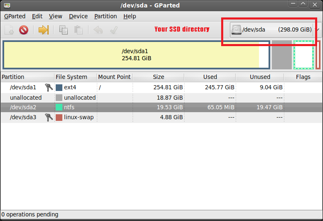Open the Edit menu
The image size is (323, 221).
click(x=37, y=16)
